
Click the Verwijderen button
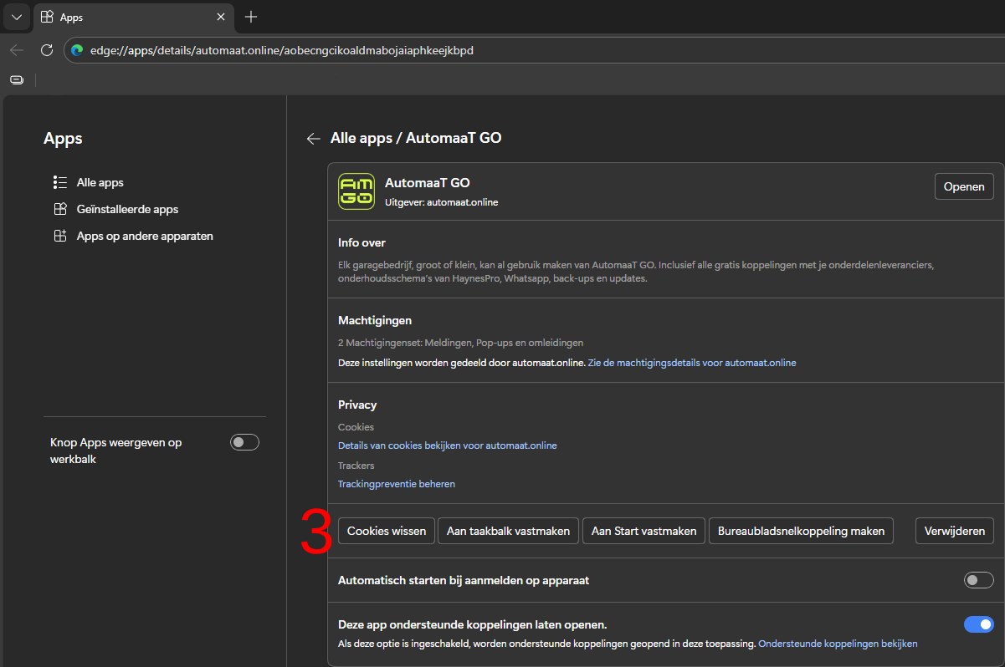point(955,531)
